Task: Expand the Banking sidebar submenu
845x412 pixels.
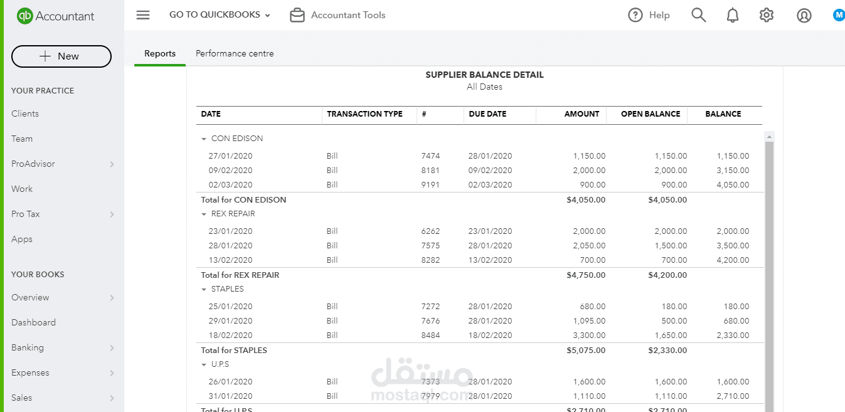Action: coord(112,348)
